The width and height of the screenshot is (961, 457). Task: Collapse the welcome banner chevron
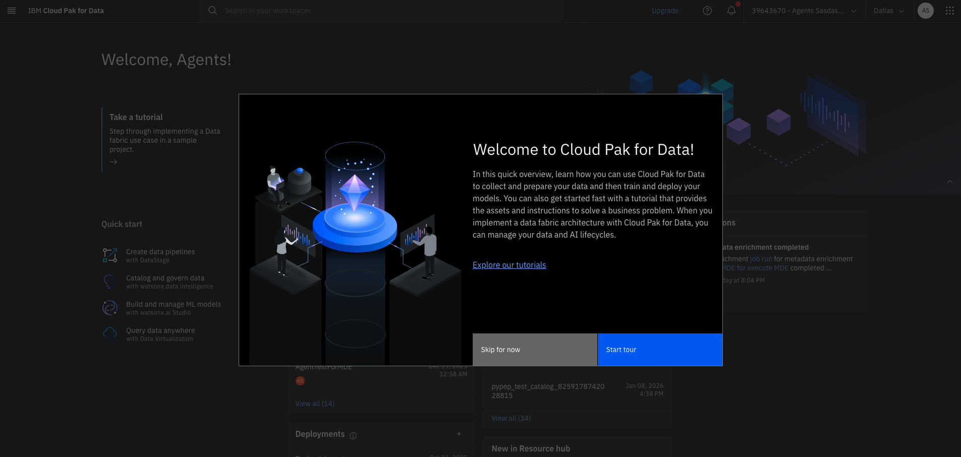950,182
